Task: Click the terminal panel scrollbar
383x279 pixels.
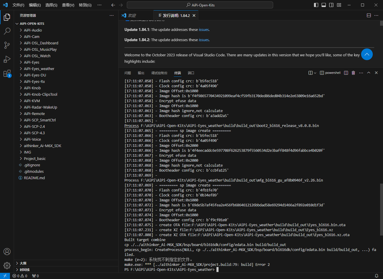Action: (381, 209)
